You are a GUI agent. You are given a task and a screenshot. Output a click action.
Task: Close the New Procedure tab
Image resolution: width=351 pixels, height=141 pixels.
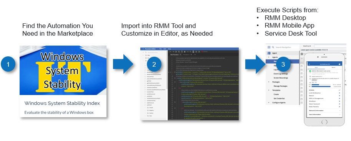(x=180, y=55)
